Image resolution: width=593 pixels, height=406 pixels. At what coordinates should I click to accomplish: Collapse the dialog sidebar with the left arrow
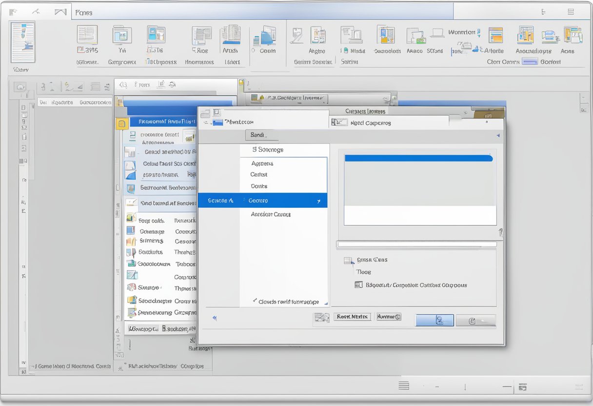point(215,318)
